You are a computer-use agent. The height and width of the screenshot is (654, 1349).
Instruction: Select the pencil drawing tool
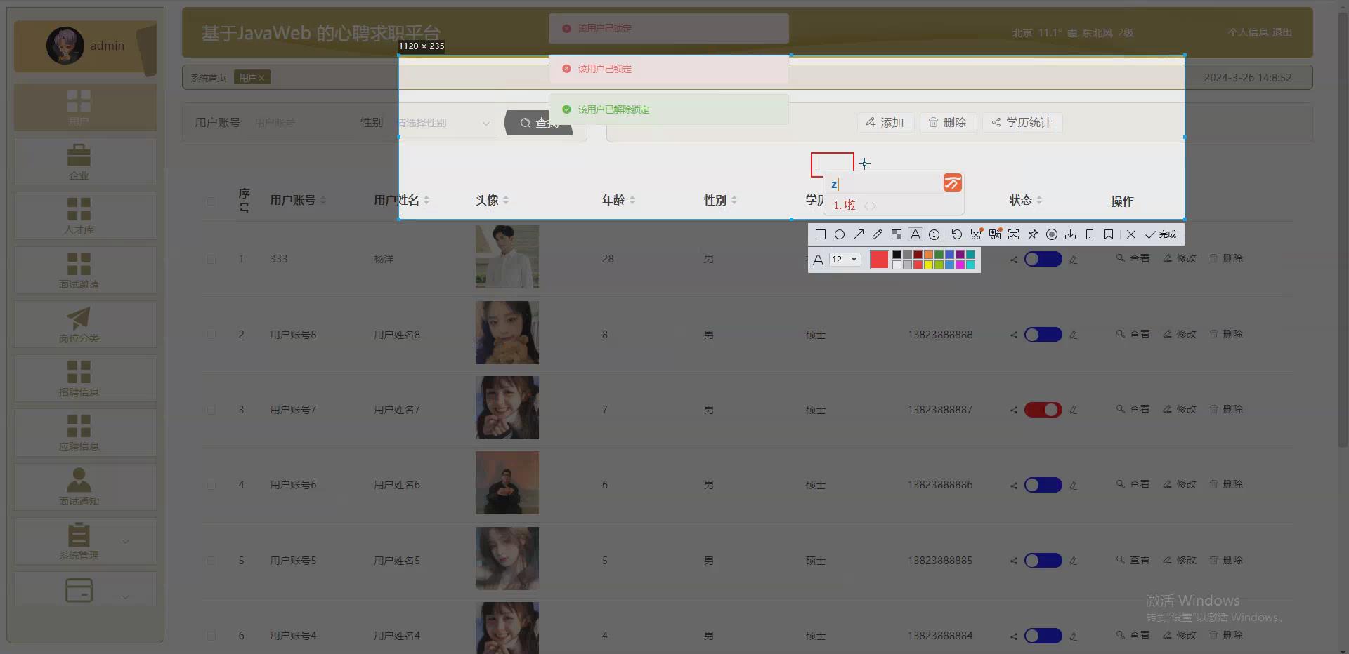[x=877, y=234]
